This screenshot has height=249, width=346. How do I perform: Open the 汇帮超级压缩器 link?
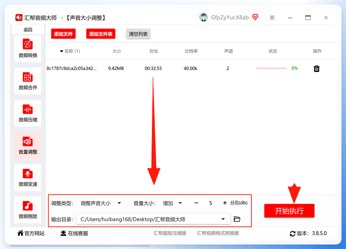point(170,233)
